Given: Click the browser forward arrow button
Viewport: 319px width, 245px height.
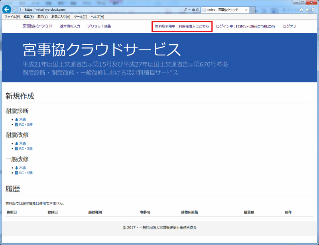Looking at the screenshot, I should tap(15, 10).
